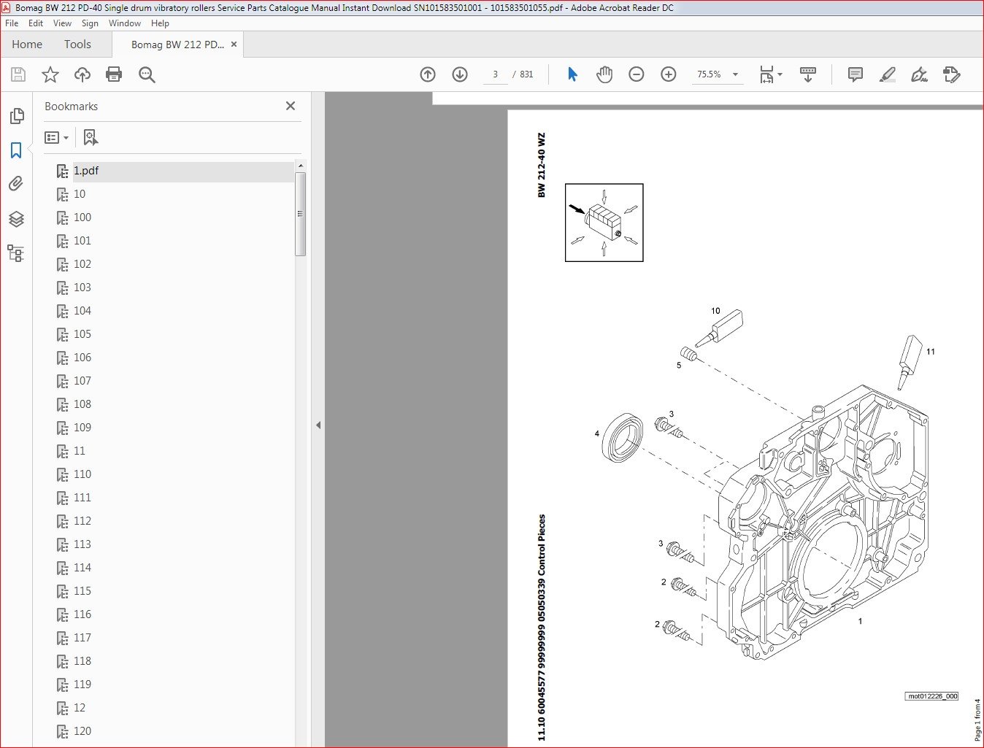Select bookmark 106
This screenshot has height=748, width=984.
tap(82, 358)
